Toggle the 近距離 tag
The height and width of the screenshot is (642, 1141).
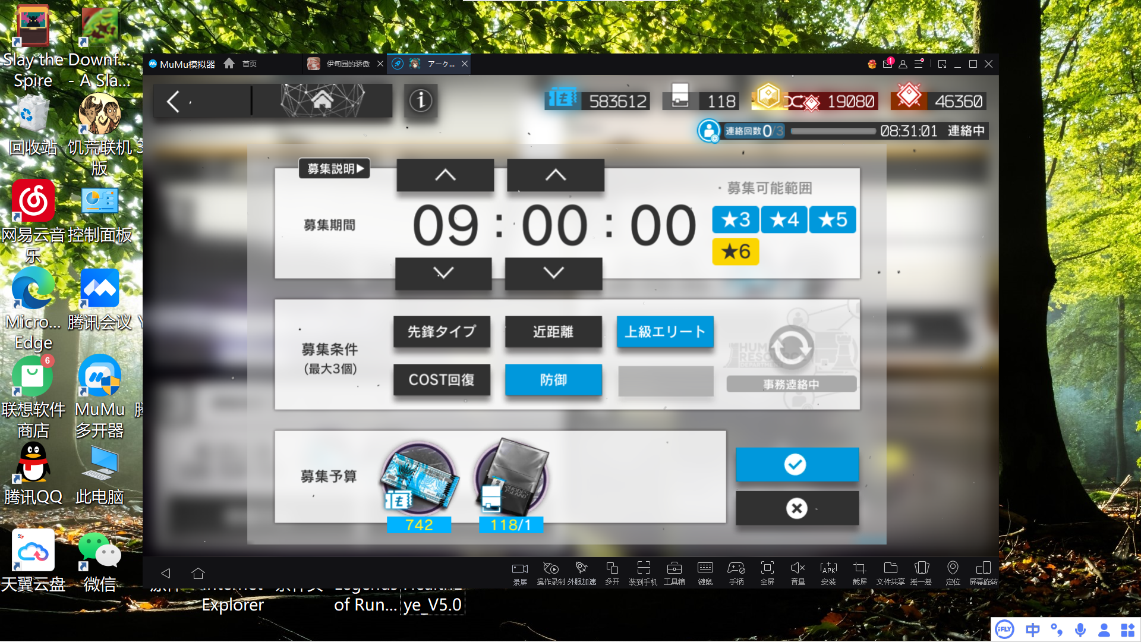tap(553, 332)
